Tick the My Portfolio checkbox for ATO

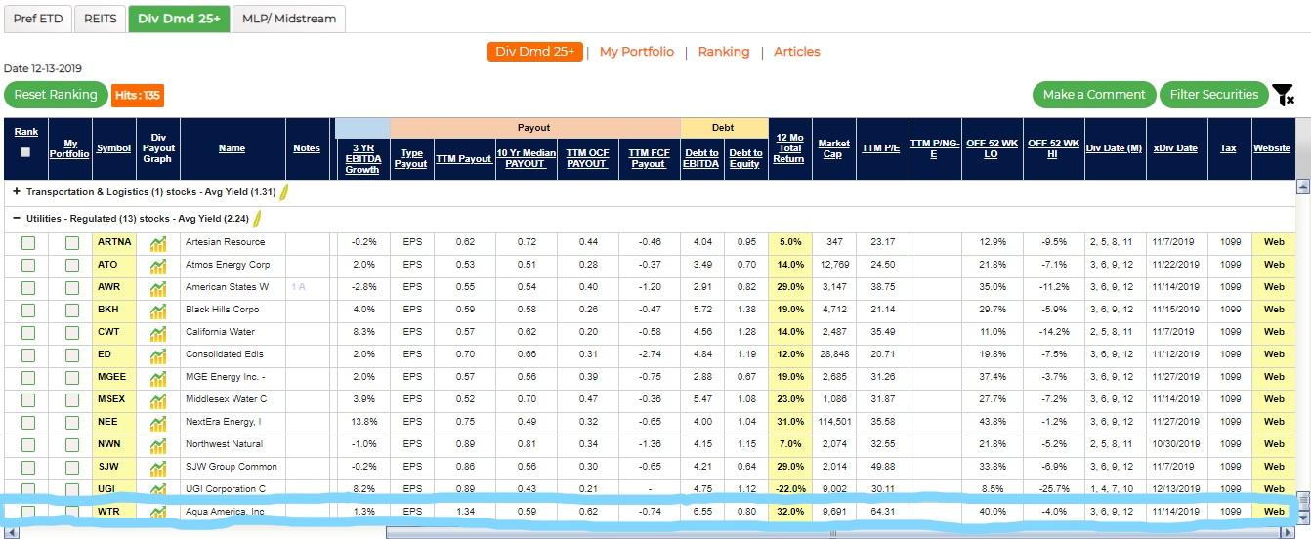click(x=72, y=265)
